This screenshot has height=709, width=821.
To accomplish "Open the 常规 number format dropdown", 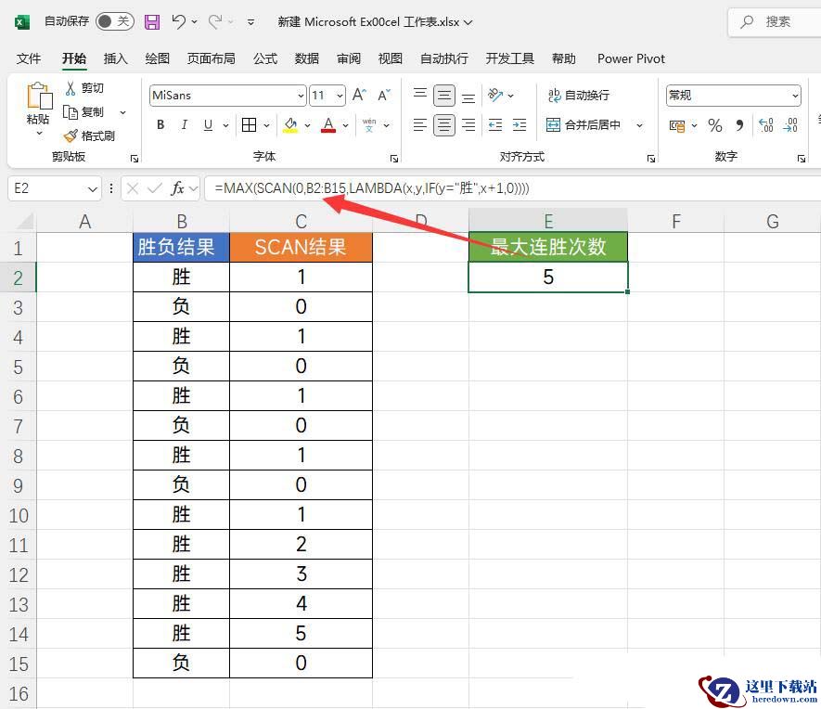I will coord(795,96).
